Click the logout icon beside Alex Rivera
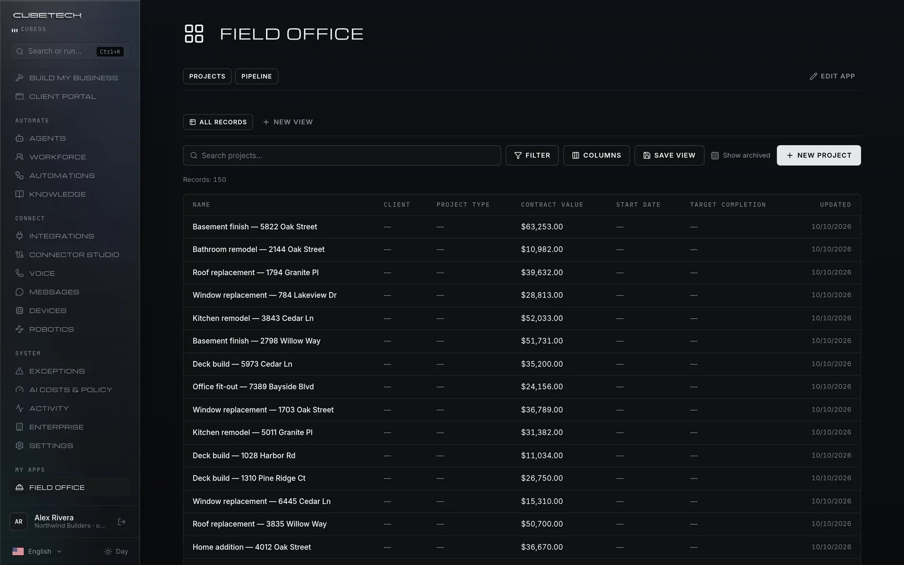 coord(121,521)
